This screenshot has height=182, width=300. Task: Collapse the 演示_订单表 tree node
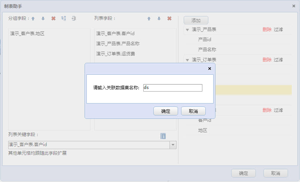tap(187, 60)
